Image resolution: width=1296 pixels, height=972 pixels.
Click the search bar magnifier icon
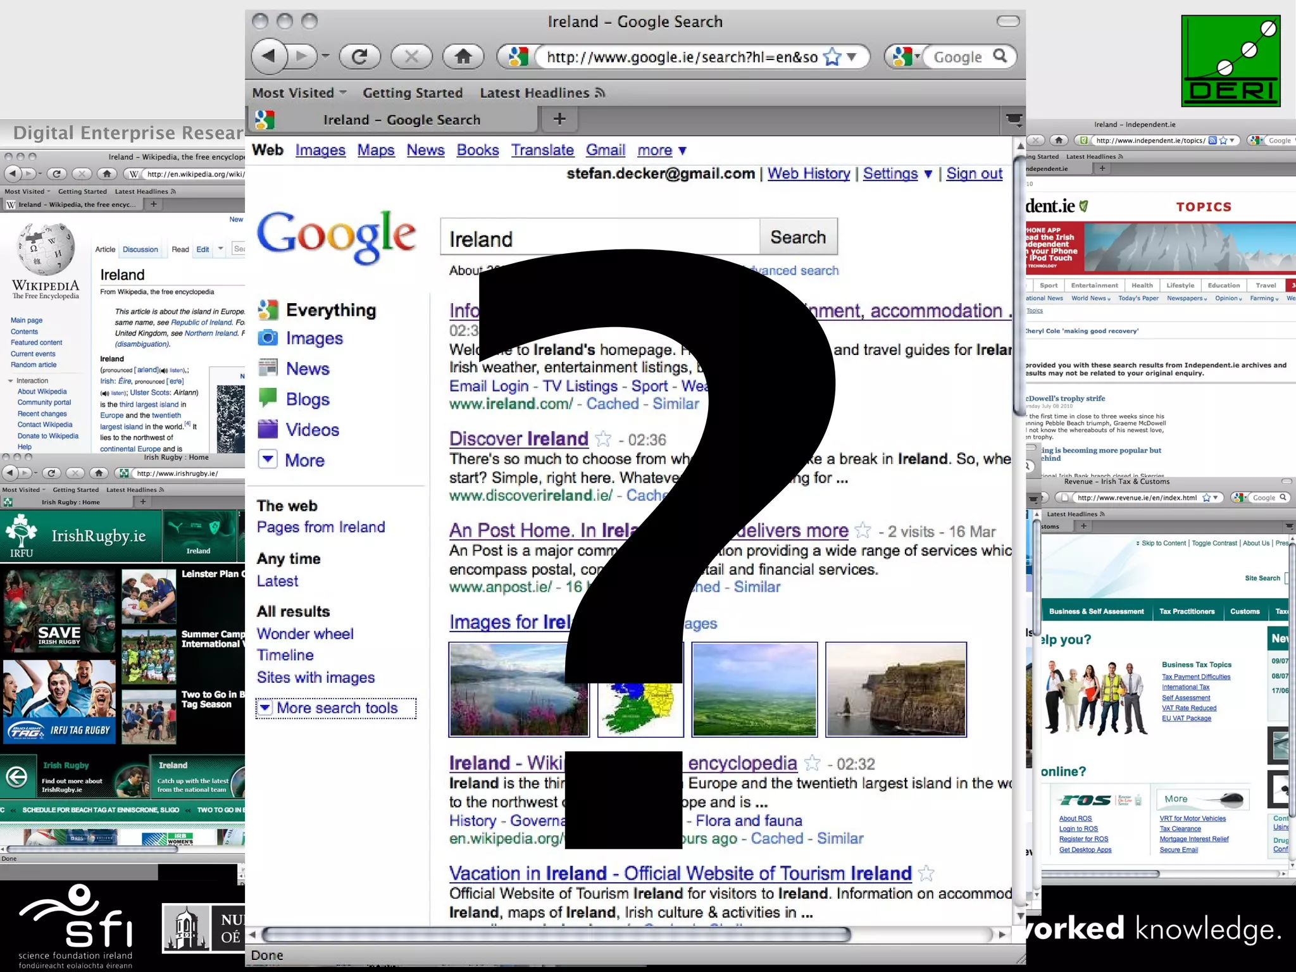pos(1000,56)
